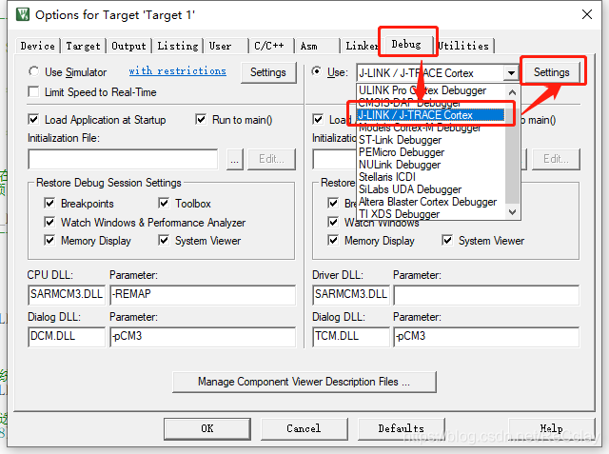Click the Defaults button
Screen dimensions: 609x454
coord(402,428)
